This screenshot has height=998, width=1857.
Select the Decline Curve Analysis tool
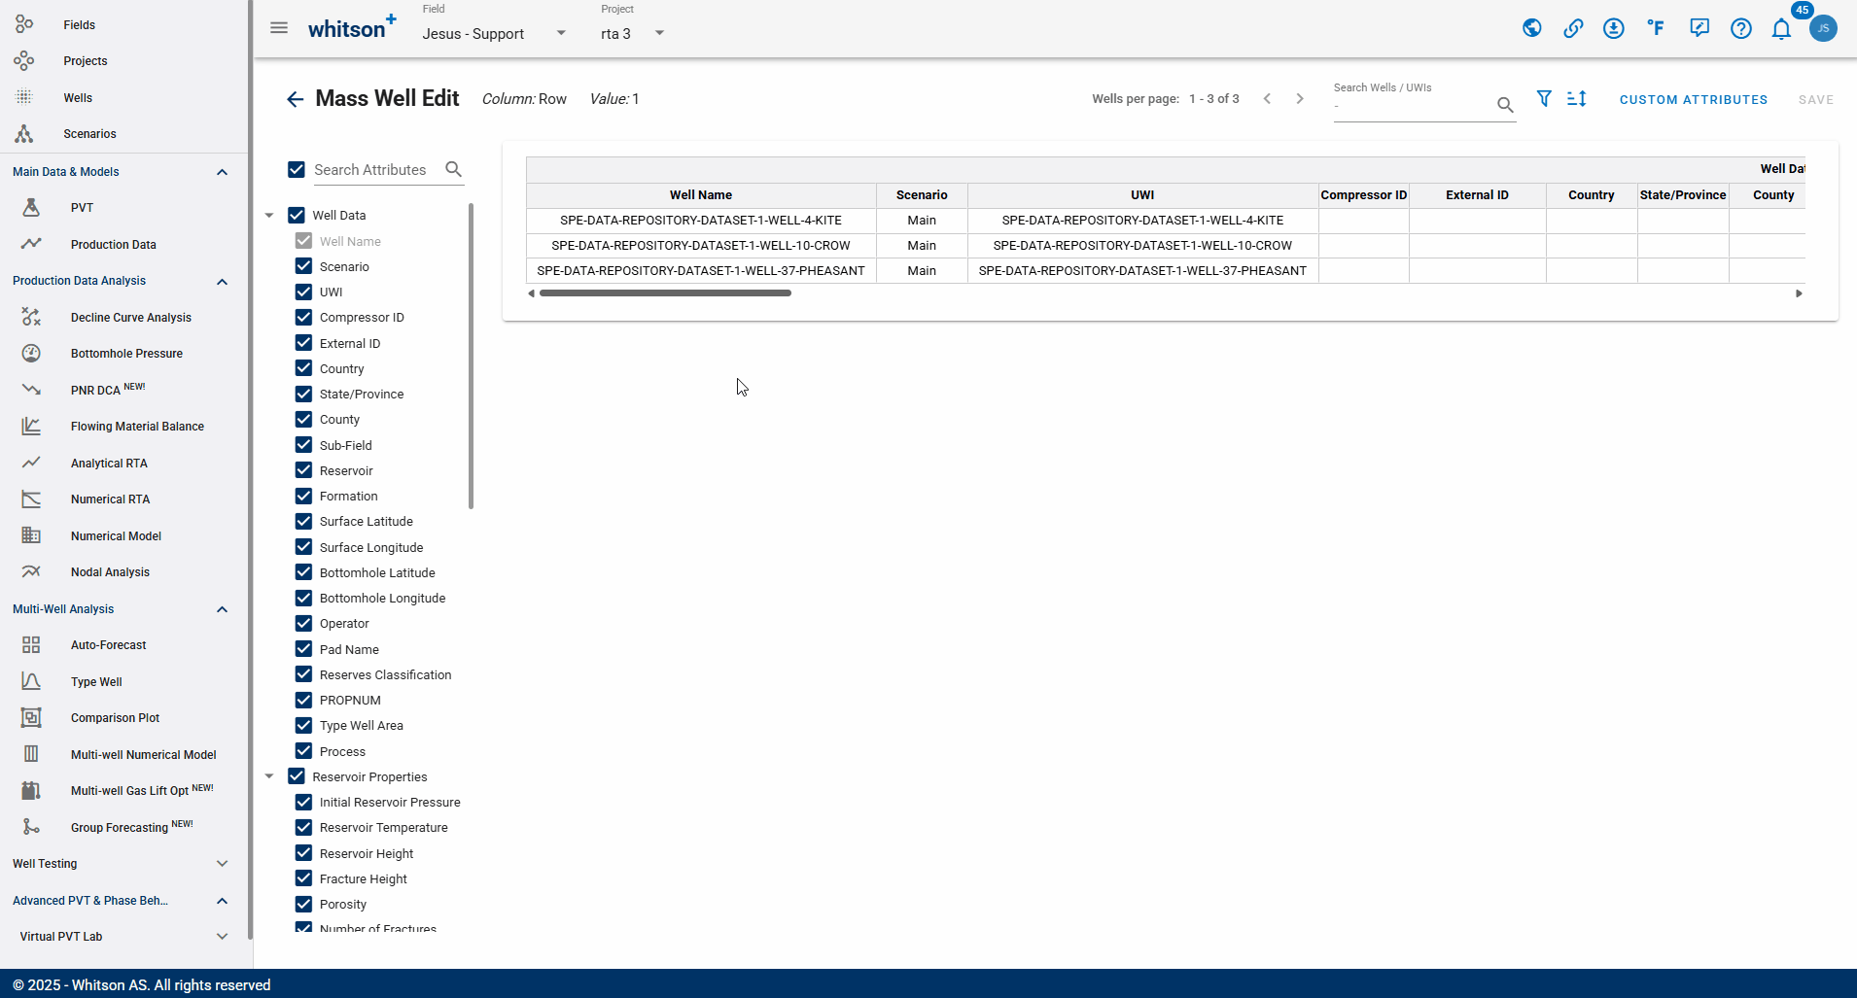[x=131, y=317]
